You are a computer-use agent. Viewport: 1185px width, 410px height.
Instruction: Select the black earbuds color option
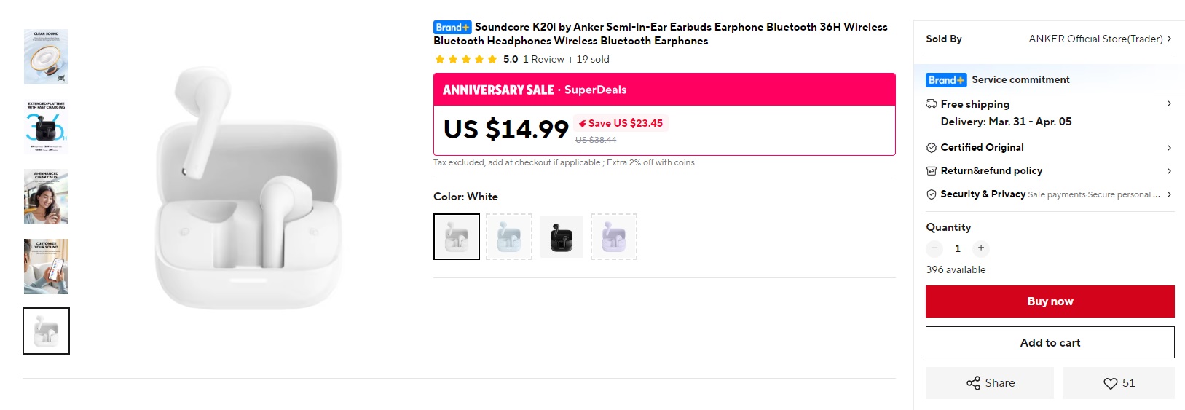tap(562, 237)
